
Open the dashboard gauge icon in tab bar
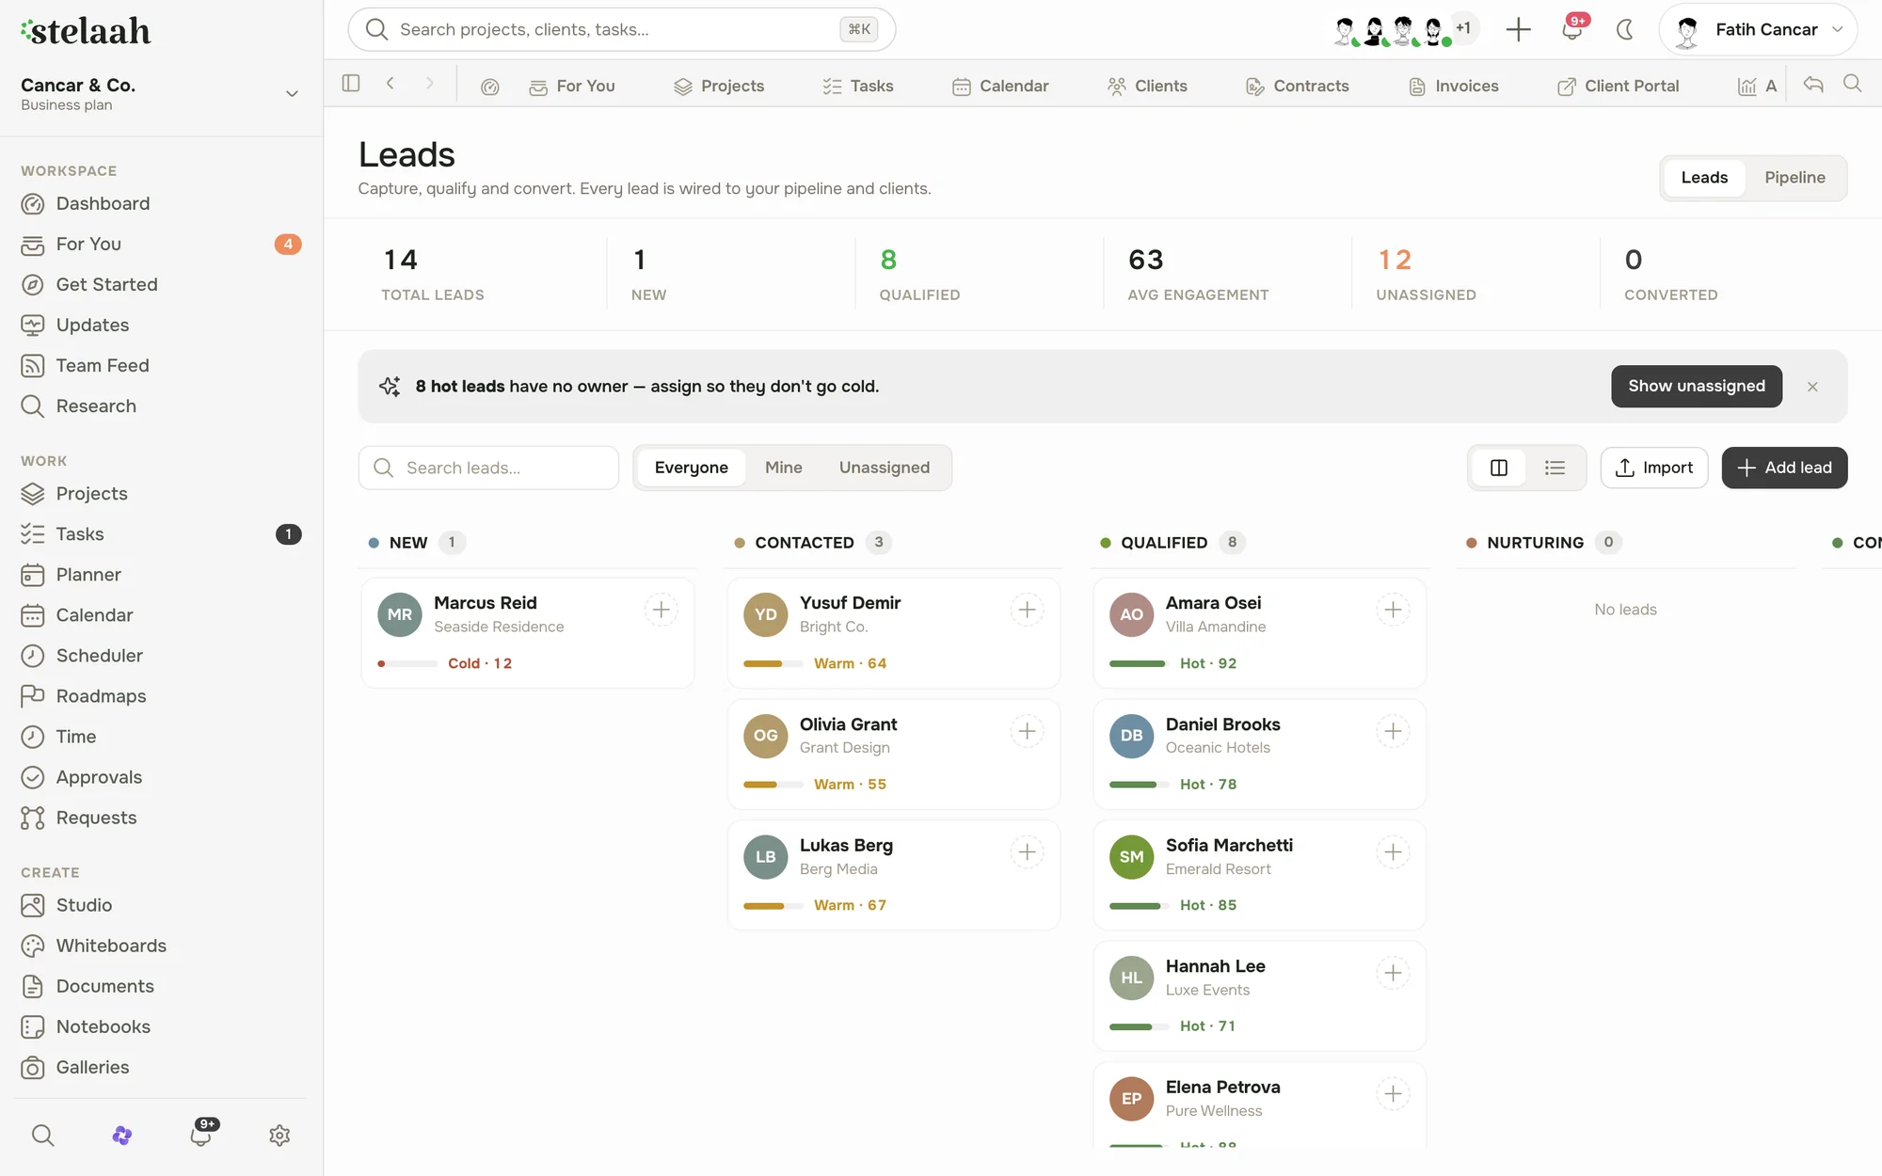[489, 87]
